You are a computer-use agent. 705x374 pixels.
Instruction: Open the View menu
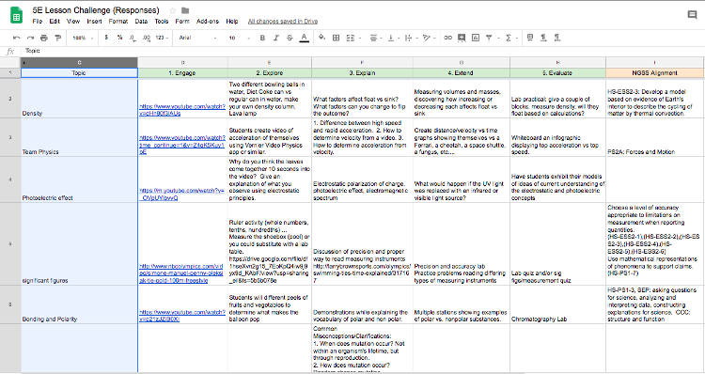pos(73,21)
